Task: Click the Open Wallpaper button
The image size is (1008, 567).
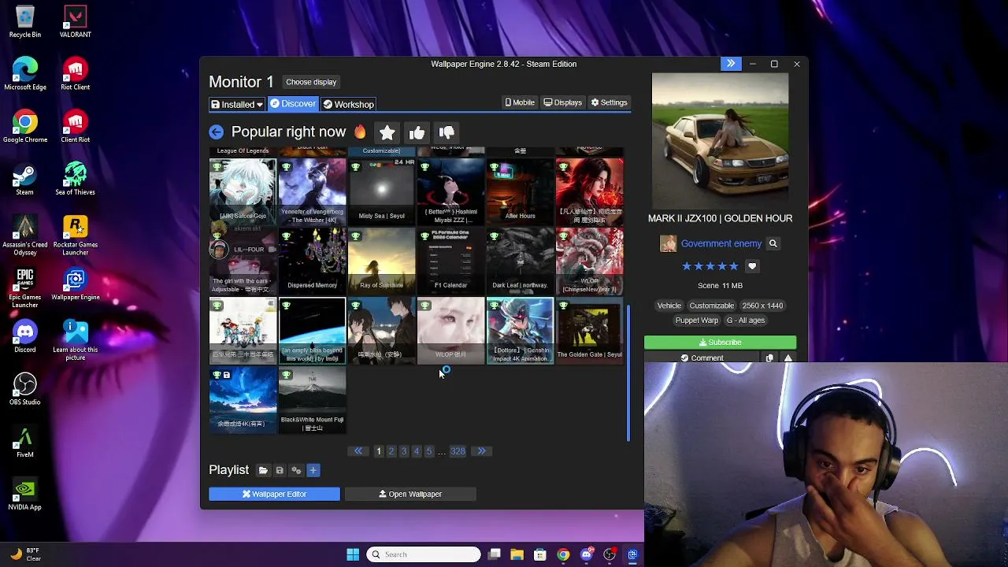Action: tap(410, 494)
